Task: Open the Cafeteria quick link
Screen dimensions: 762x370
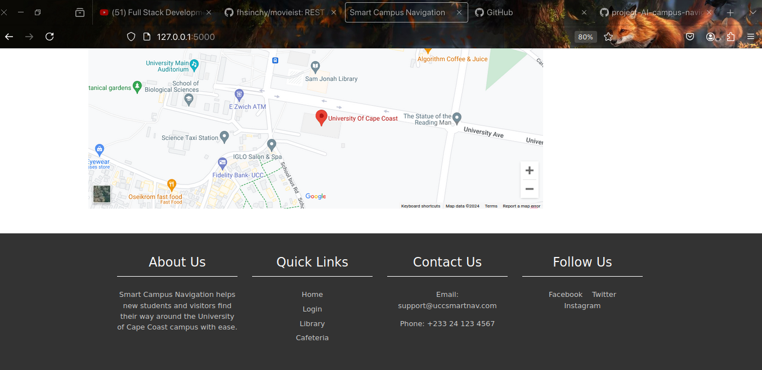Action: (312, 338)
